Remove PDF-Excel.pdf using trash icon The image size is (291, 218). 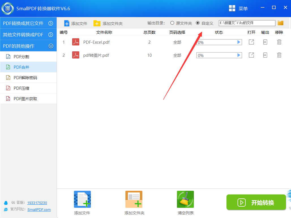[279, 42]
